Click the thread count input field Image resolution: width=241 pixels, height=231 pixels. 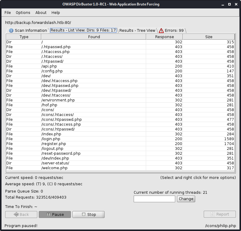[154, 199]
